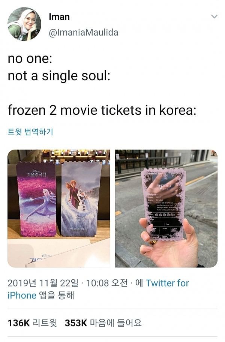Click the 2019년 11월 22일 date

pyautogui.click(x=43, y=283)
